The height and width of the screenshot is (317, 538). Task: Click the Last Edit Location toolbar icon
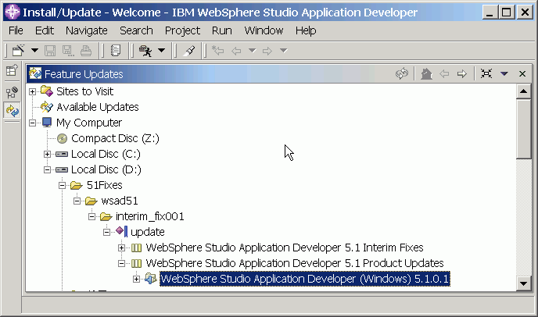218,51
